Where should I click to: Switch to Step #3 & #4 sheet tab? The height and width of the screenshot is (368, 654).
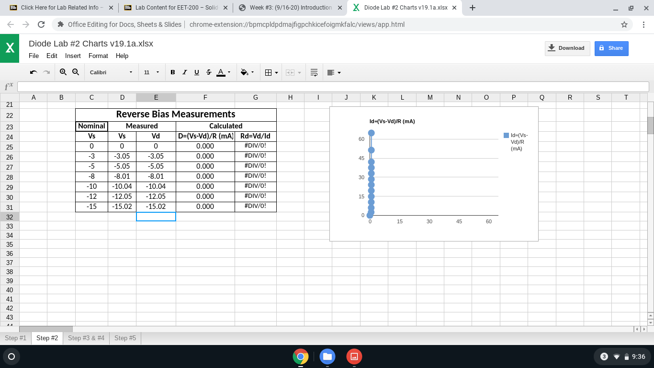(86, 338)
